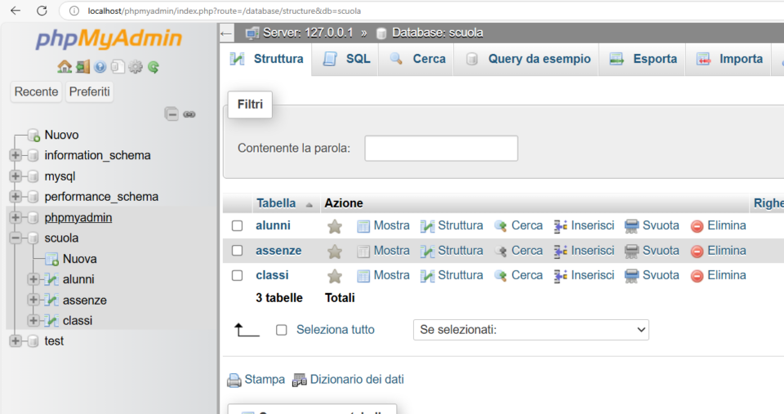Switch to the Struttura tab
The width and height of the screenshot is (784, 414).
pos(266,59)
